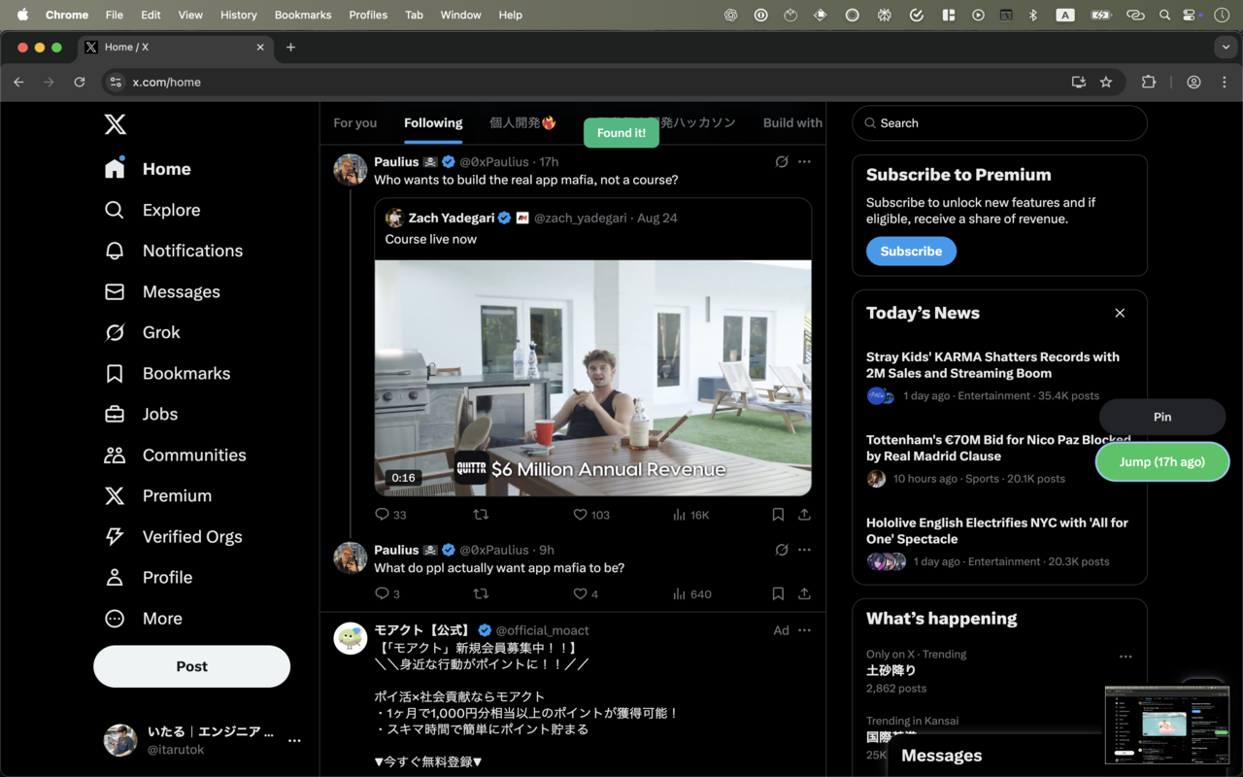Open more options on the first Paulius post

(804, 161)
